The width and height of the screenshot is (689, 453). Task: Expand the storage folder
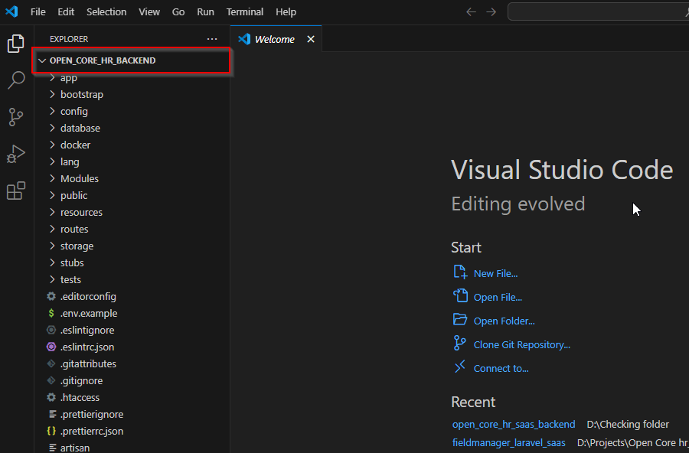point(52,246)
